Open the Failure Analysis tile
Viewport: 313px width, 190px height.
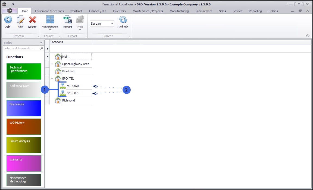coord(24,145)
